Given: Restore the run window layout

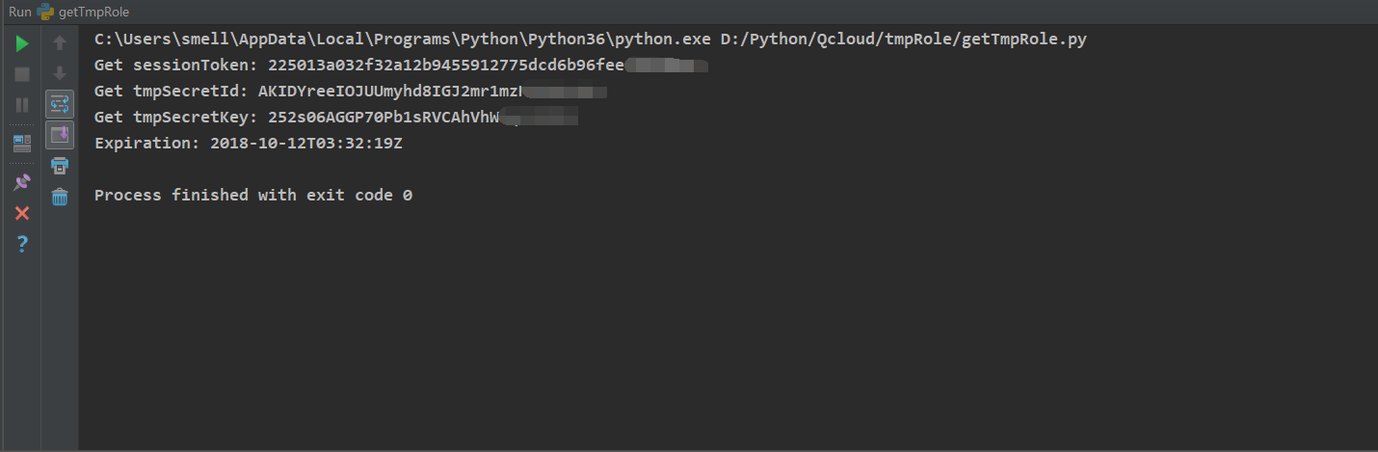Looking at the screenshot, I should coord(22,144).
